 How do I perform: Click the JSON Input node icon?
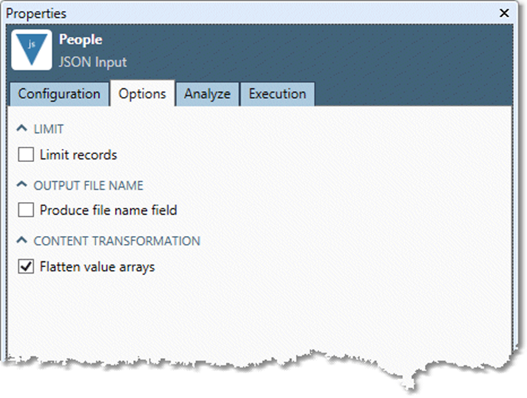coord(32,49)
